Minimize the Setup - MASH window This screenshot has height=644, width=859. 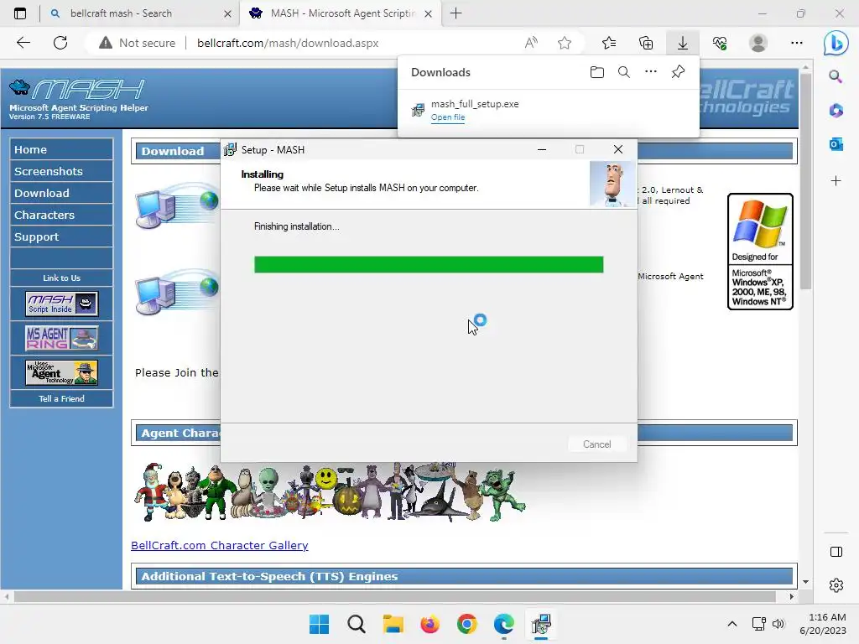pos(542,149)
